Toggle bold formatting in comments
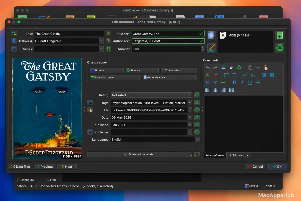This screenshot has width=301, height=201. (x=234, y=82)
